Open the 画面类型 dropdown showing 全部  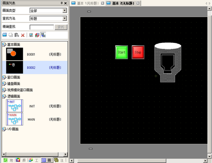pyautogui.click(x=48, y=11)
